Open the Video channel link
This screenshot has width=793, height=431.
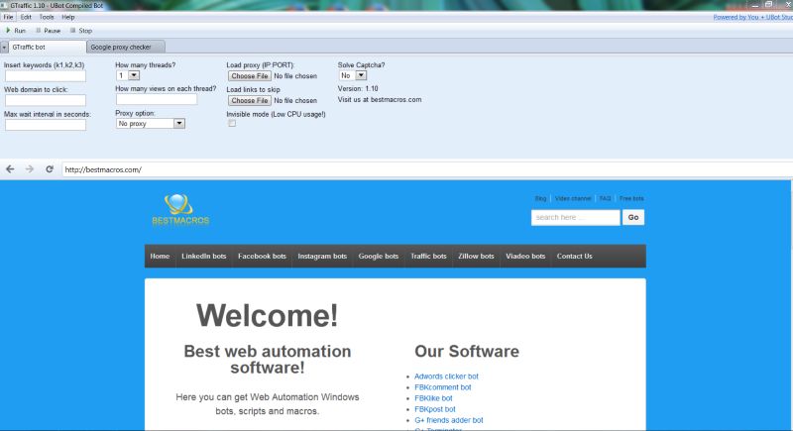pyautogui.click(x=573, y=198)
